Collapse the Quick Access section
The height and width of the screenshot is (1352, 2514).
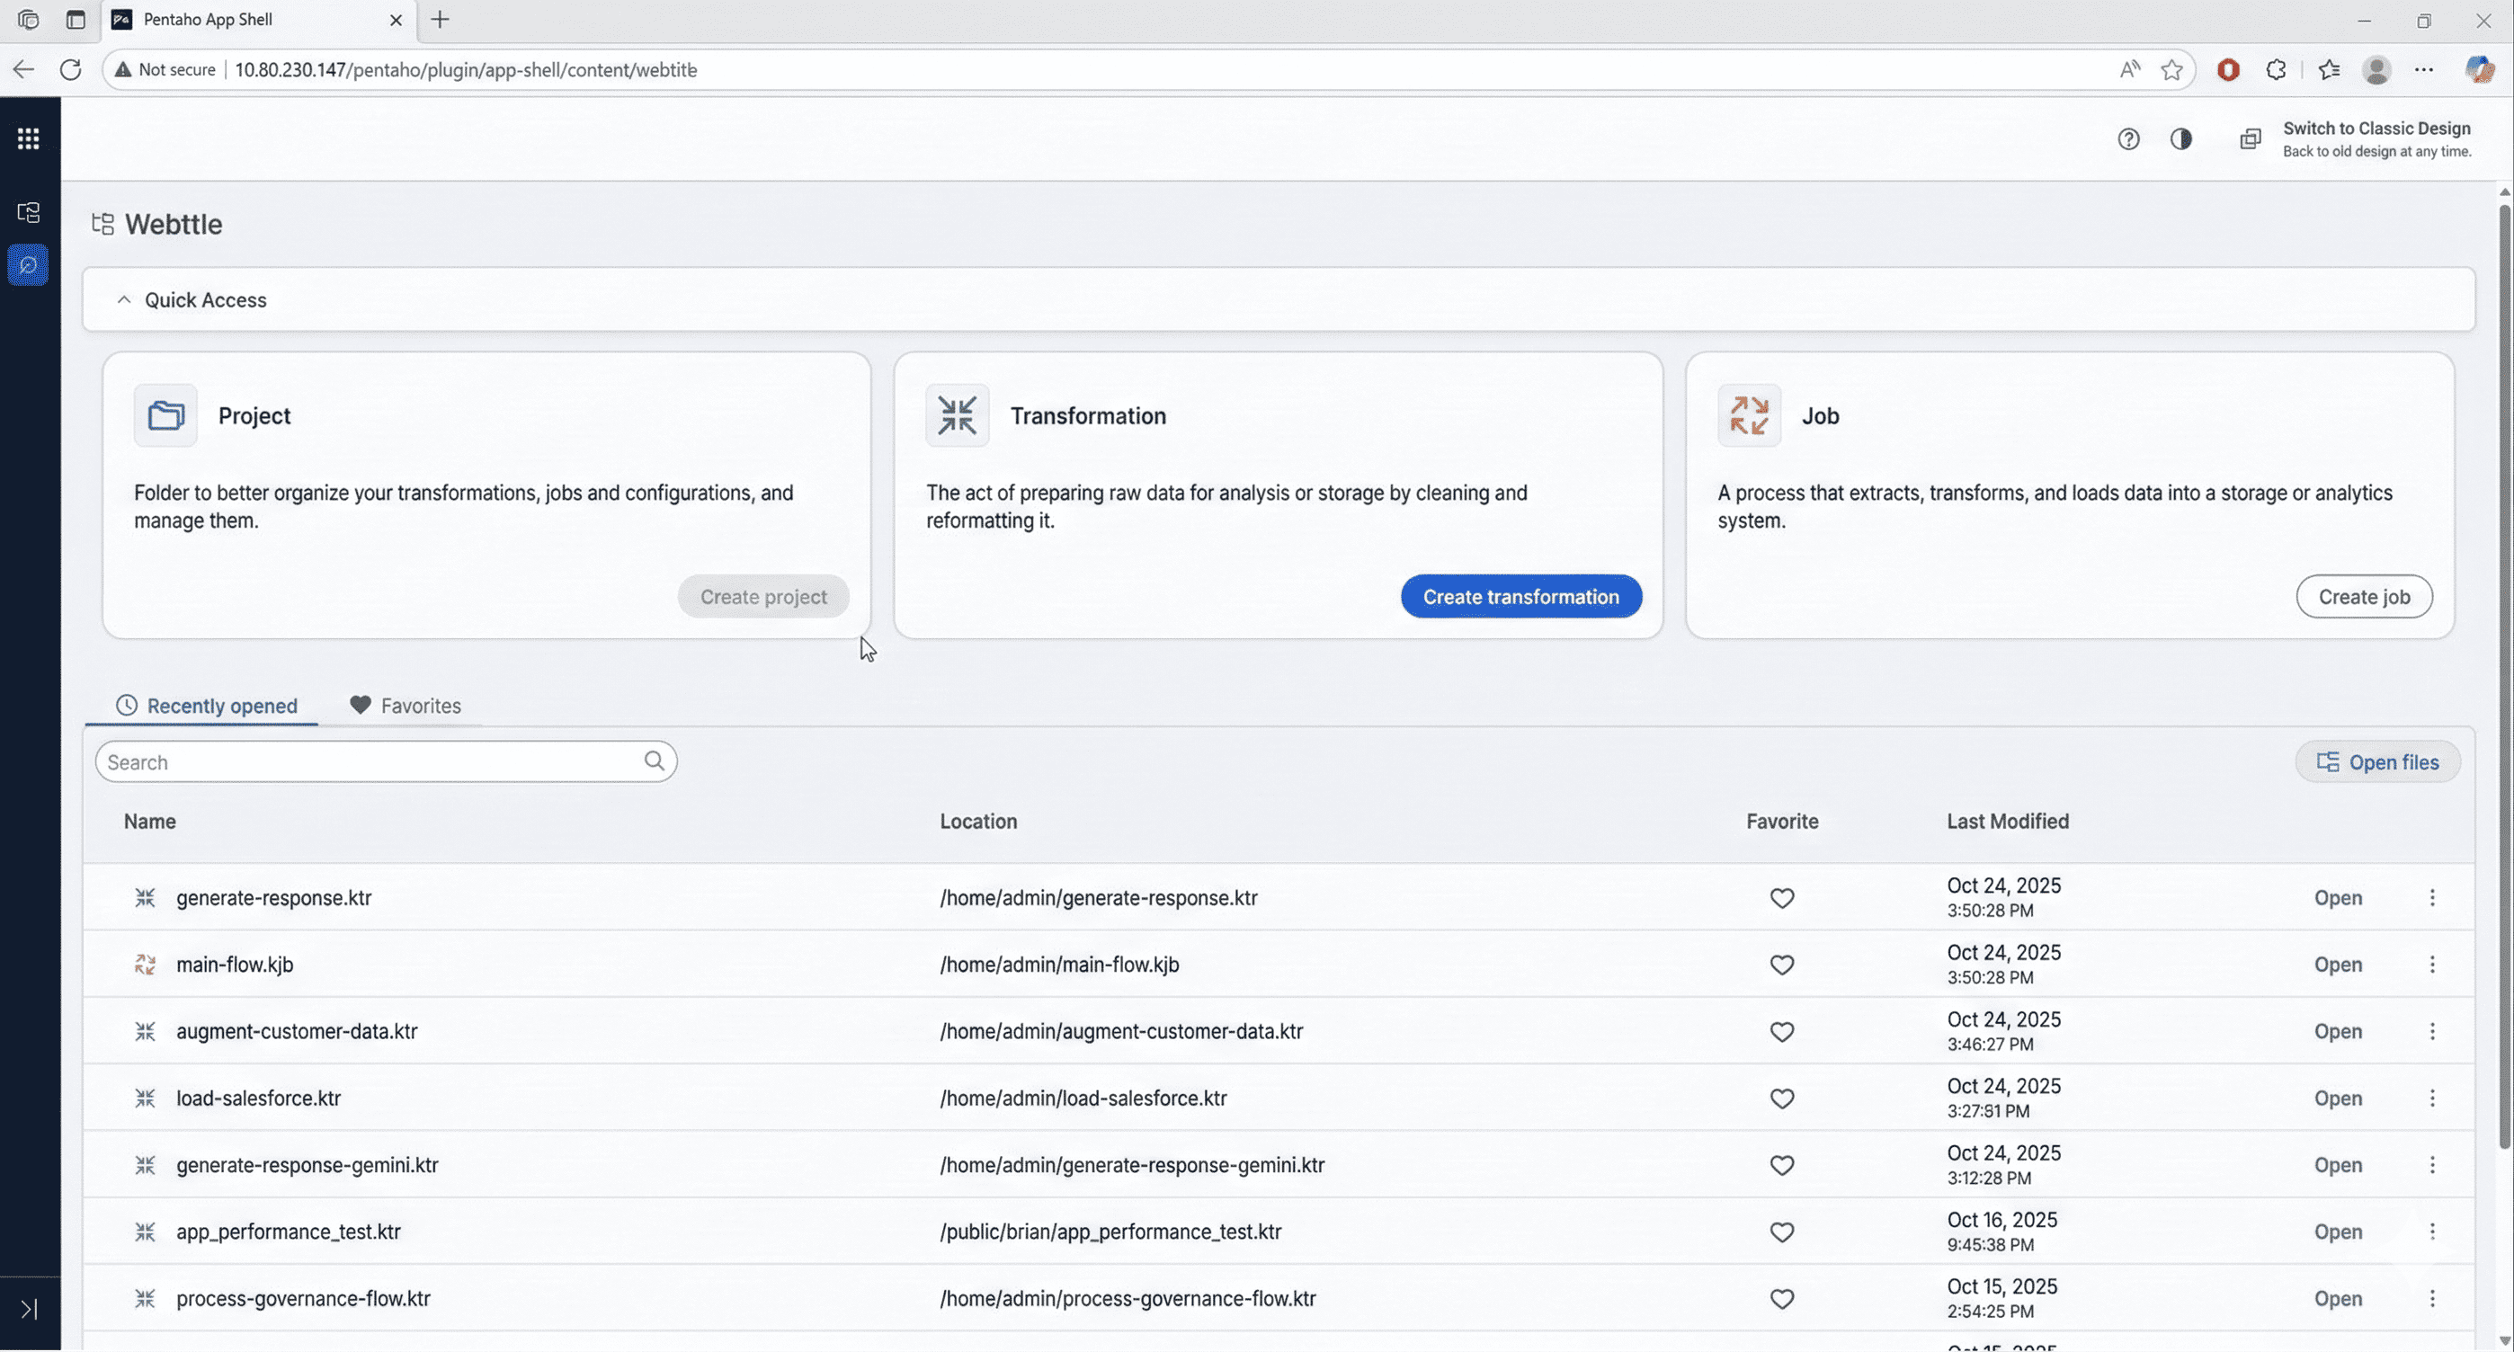(x=123, y=299)
